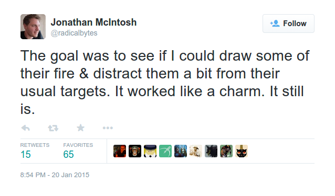335x196 pixels.
Task: View the 15 retweets list
Action: tap(35, 151)
